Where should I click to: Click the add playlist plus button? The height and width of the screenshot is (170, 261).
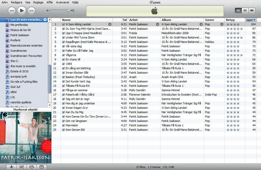(x=11, y=167)
